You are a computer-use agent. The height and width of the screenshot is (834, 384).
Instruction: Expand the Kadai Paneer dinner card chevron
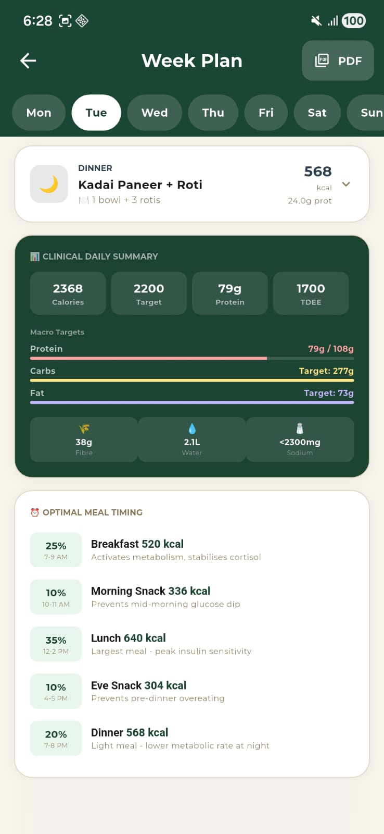click(345, 184)
